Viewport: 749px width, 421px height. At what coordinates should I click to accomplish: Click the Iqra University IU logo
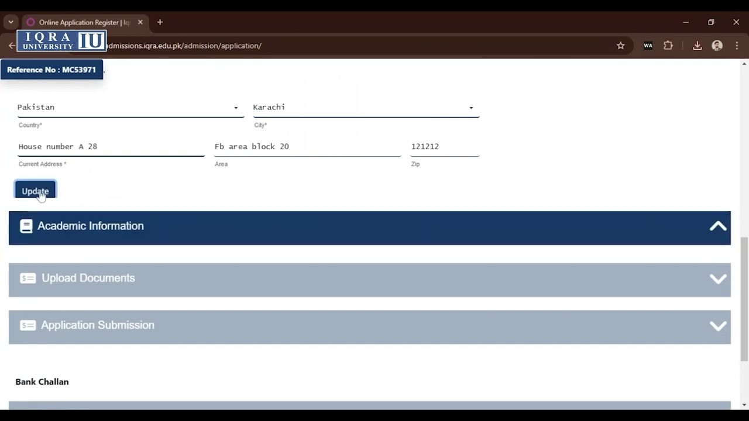coord(61,41)
